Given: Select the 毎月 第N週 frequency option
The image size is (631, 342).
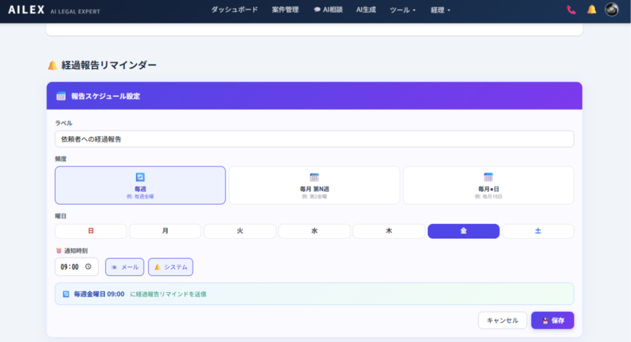Looking at the screenshot, I should (314, 185).
